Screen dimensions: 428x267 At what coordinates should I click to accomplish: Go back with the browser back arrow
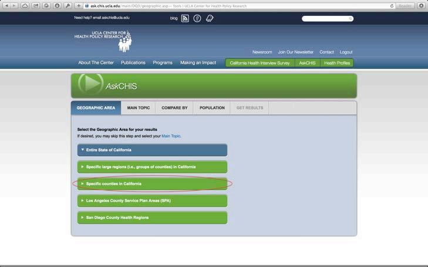pyautogui.click(x=6, y=5)
